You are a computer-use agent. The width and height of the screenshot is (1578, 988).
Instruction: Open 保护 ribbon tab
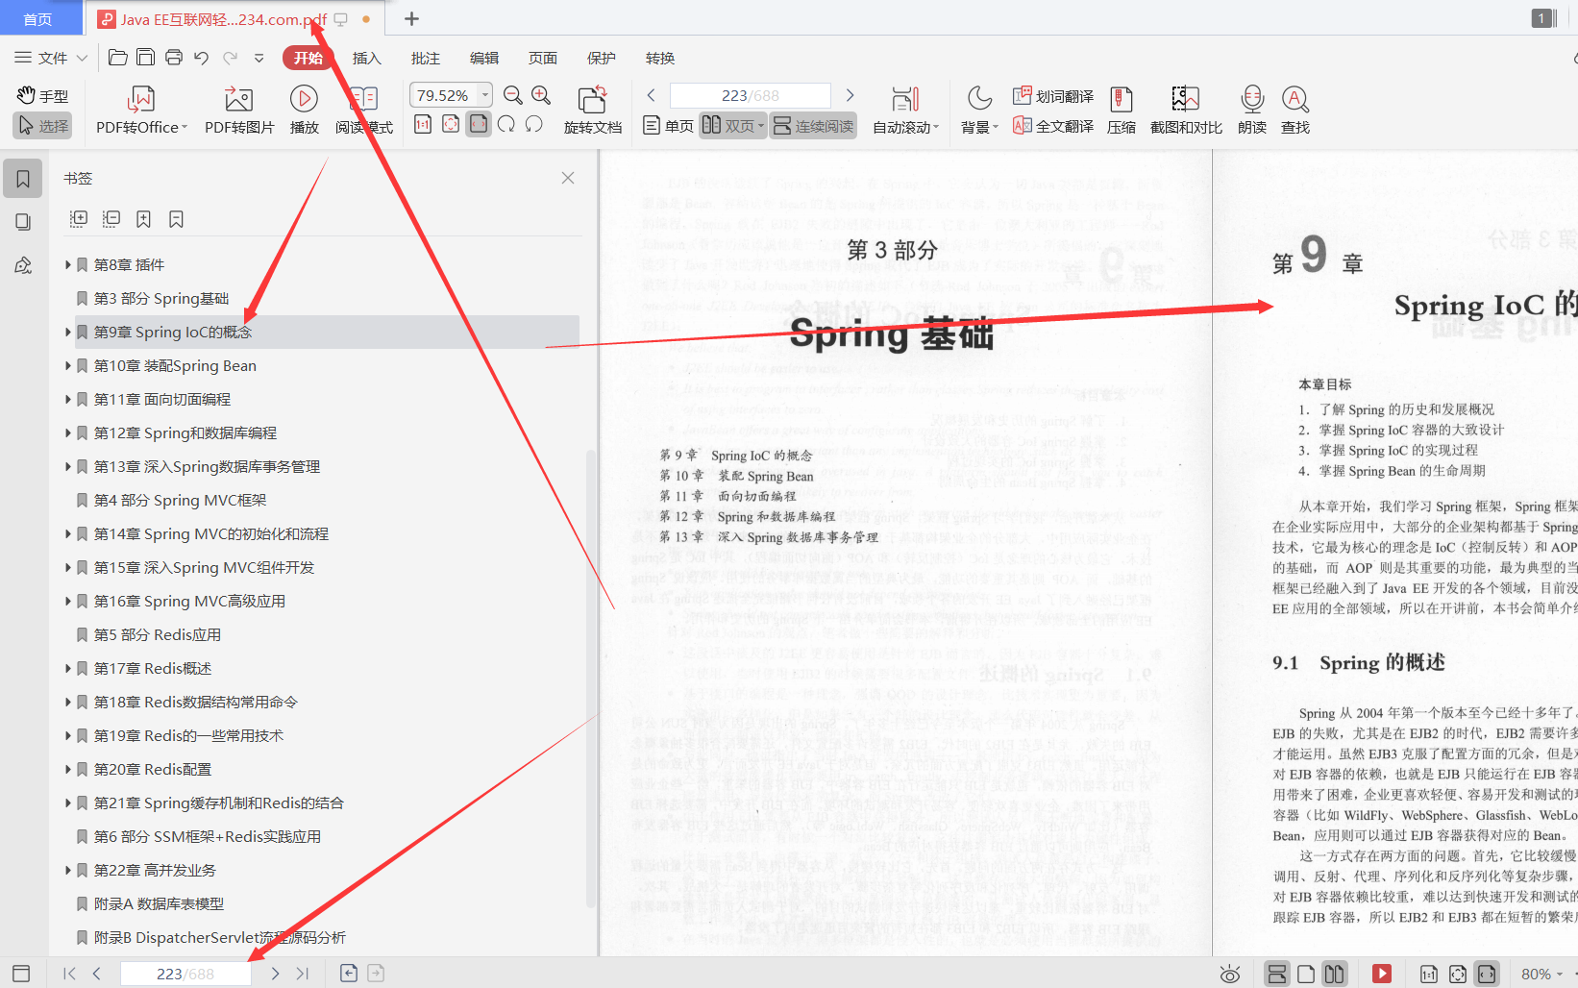[601, 58]
